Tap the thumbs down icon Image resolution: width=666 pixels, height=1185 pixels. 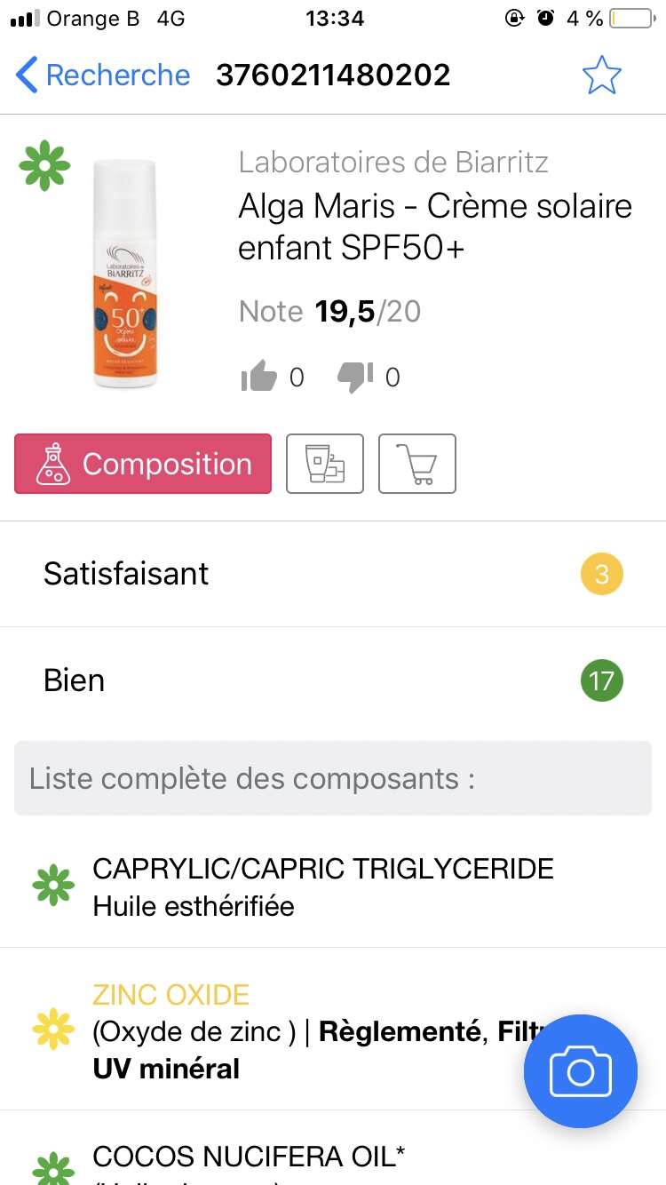tap(355, 378)
